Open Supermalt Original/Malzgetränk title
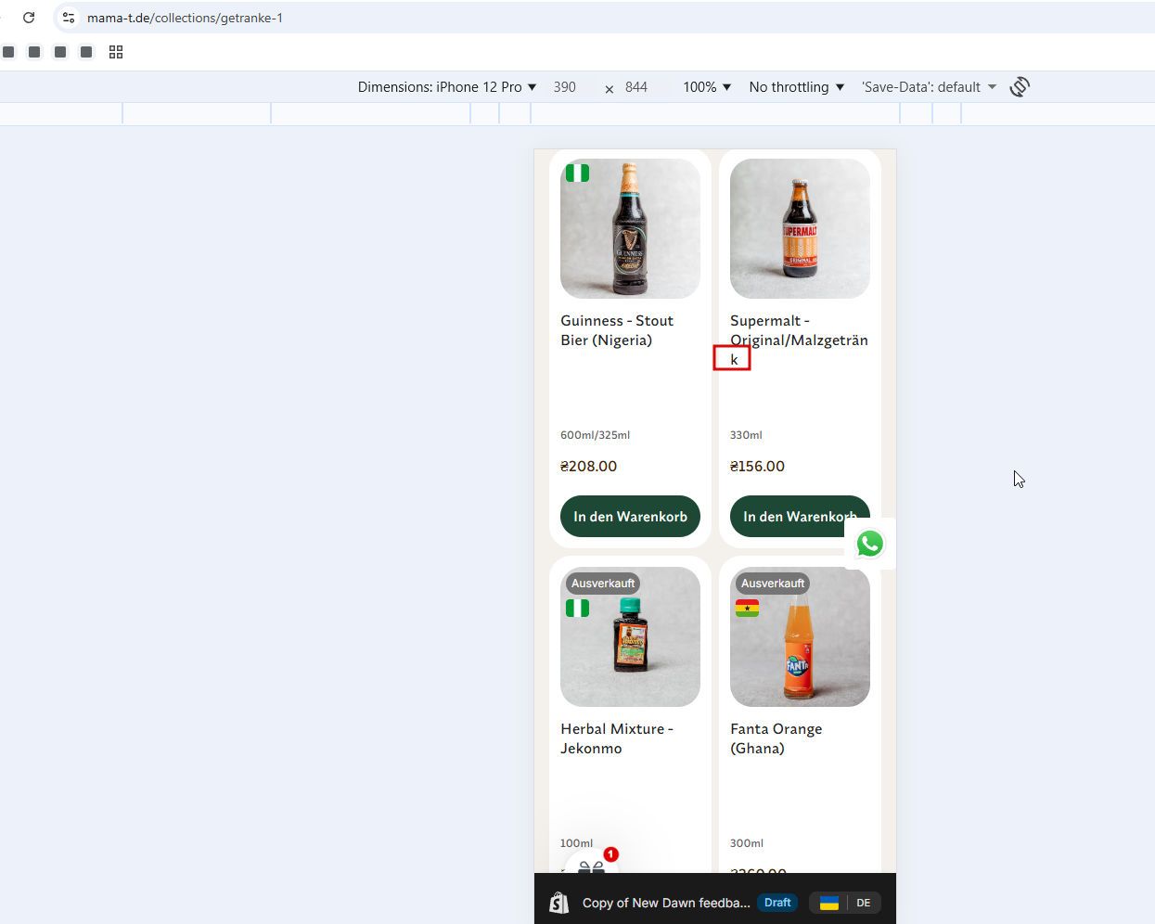 (799, 340)
